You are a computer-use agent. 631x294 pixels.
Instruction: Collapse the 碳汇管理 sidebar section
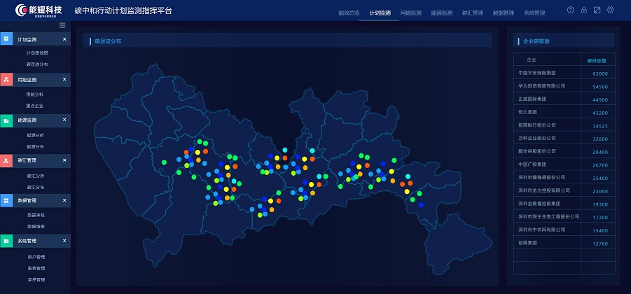pyautogui.click(x=64, y=160)
